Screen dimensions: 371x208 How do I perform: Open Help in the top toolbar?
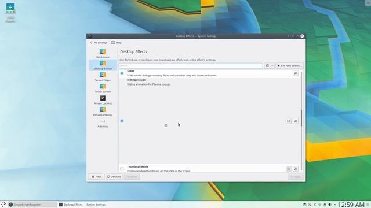117,43
